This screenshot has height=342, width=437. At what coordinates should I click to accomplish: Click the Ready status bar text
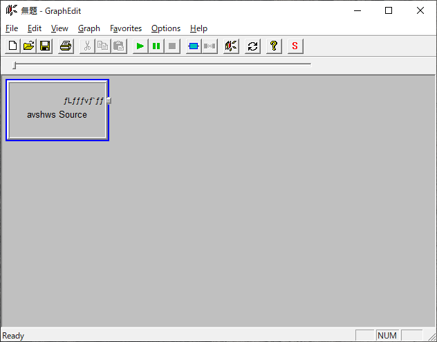pos(13,336)
